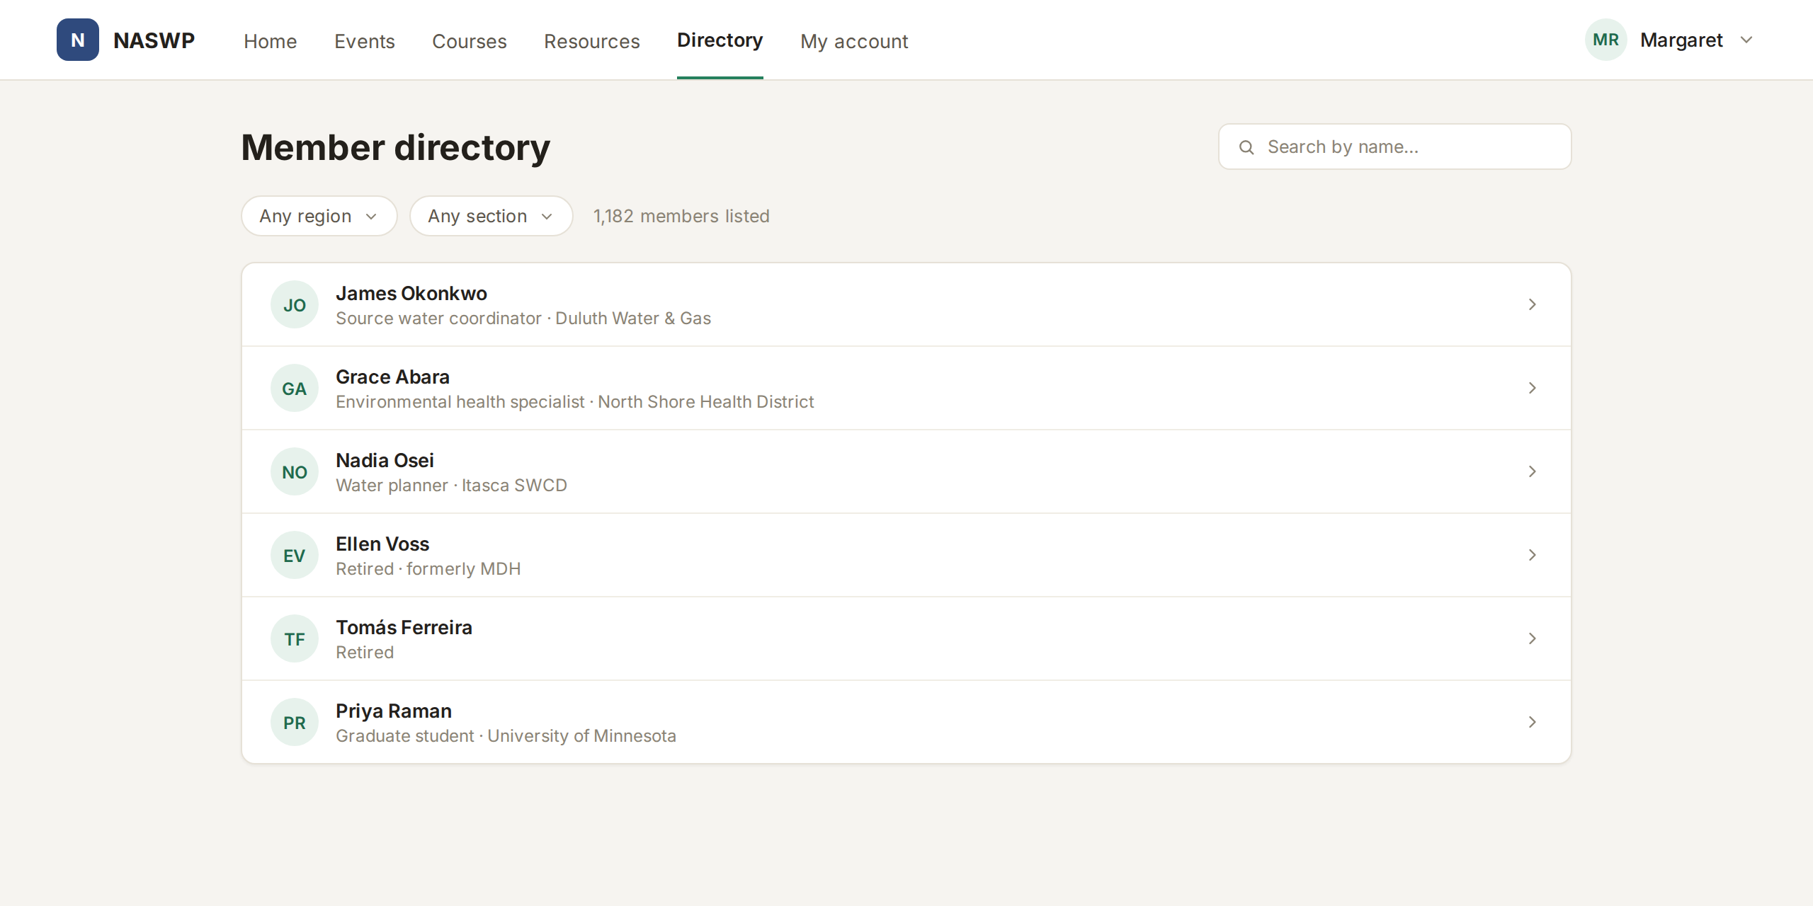Open the Events tab

[x=365, y=41]
